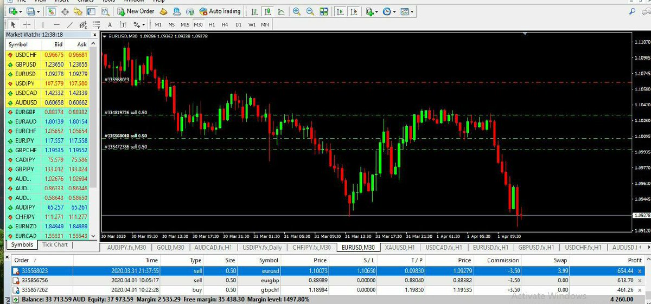Image resolution: width=651 pixels, height=304 pixels.
Task: Toggle chart auto scroll
Action: coord(340,11)
